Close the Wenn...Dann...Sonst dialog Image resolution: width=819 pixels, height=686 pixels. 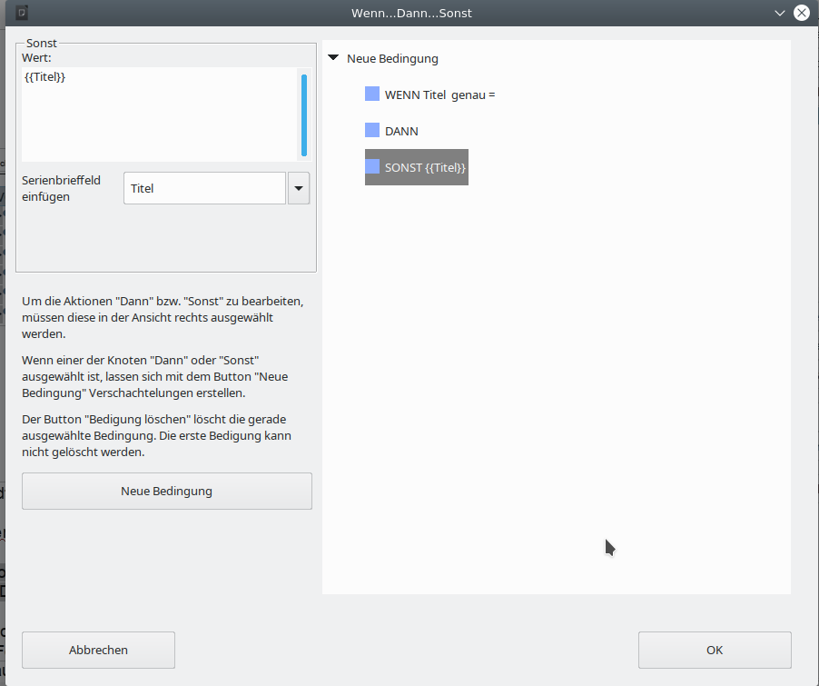(x=801, y=13)
